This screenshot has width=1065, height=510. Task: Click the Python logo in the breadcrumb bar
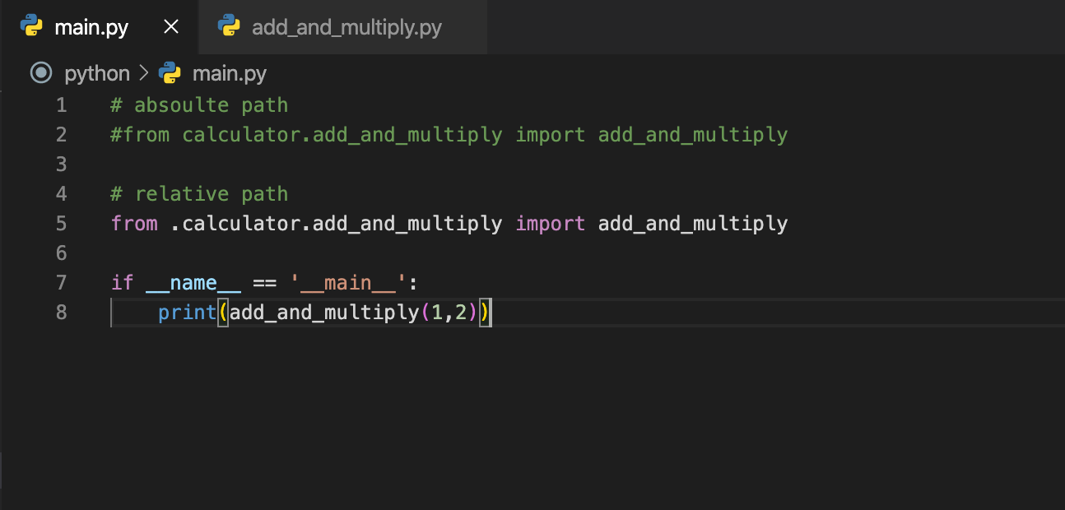[170, 73]
